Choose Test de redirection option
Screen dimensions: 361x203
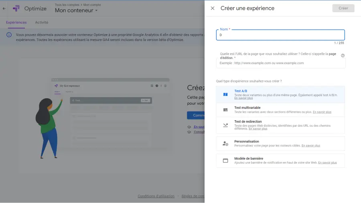point(280,125)
